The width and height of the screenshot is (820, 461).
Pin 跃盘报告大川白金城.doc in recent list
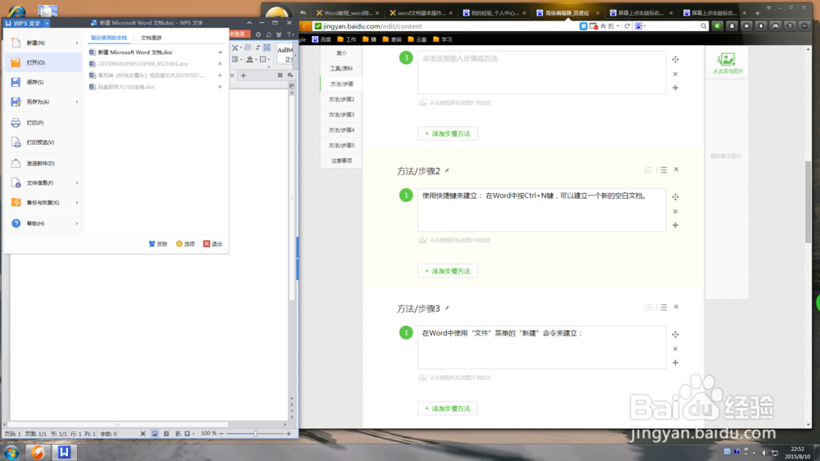tap(220, 87)
